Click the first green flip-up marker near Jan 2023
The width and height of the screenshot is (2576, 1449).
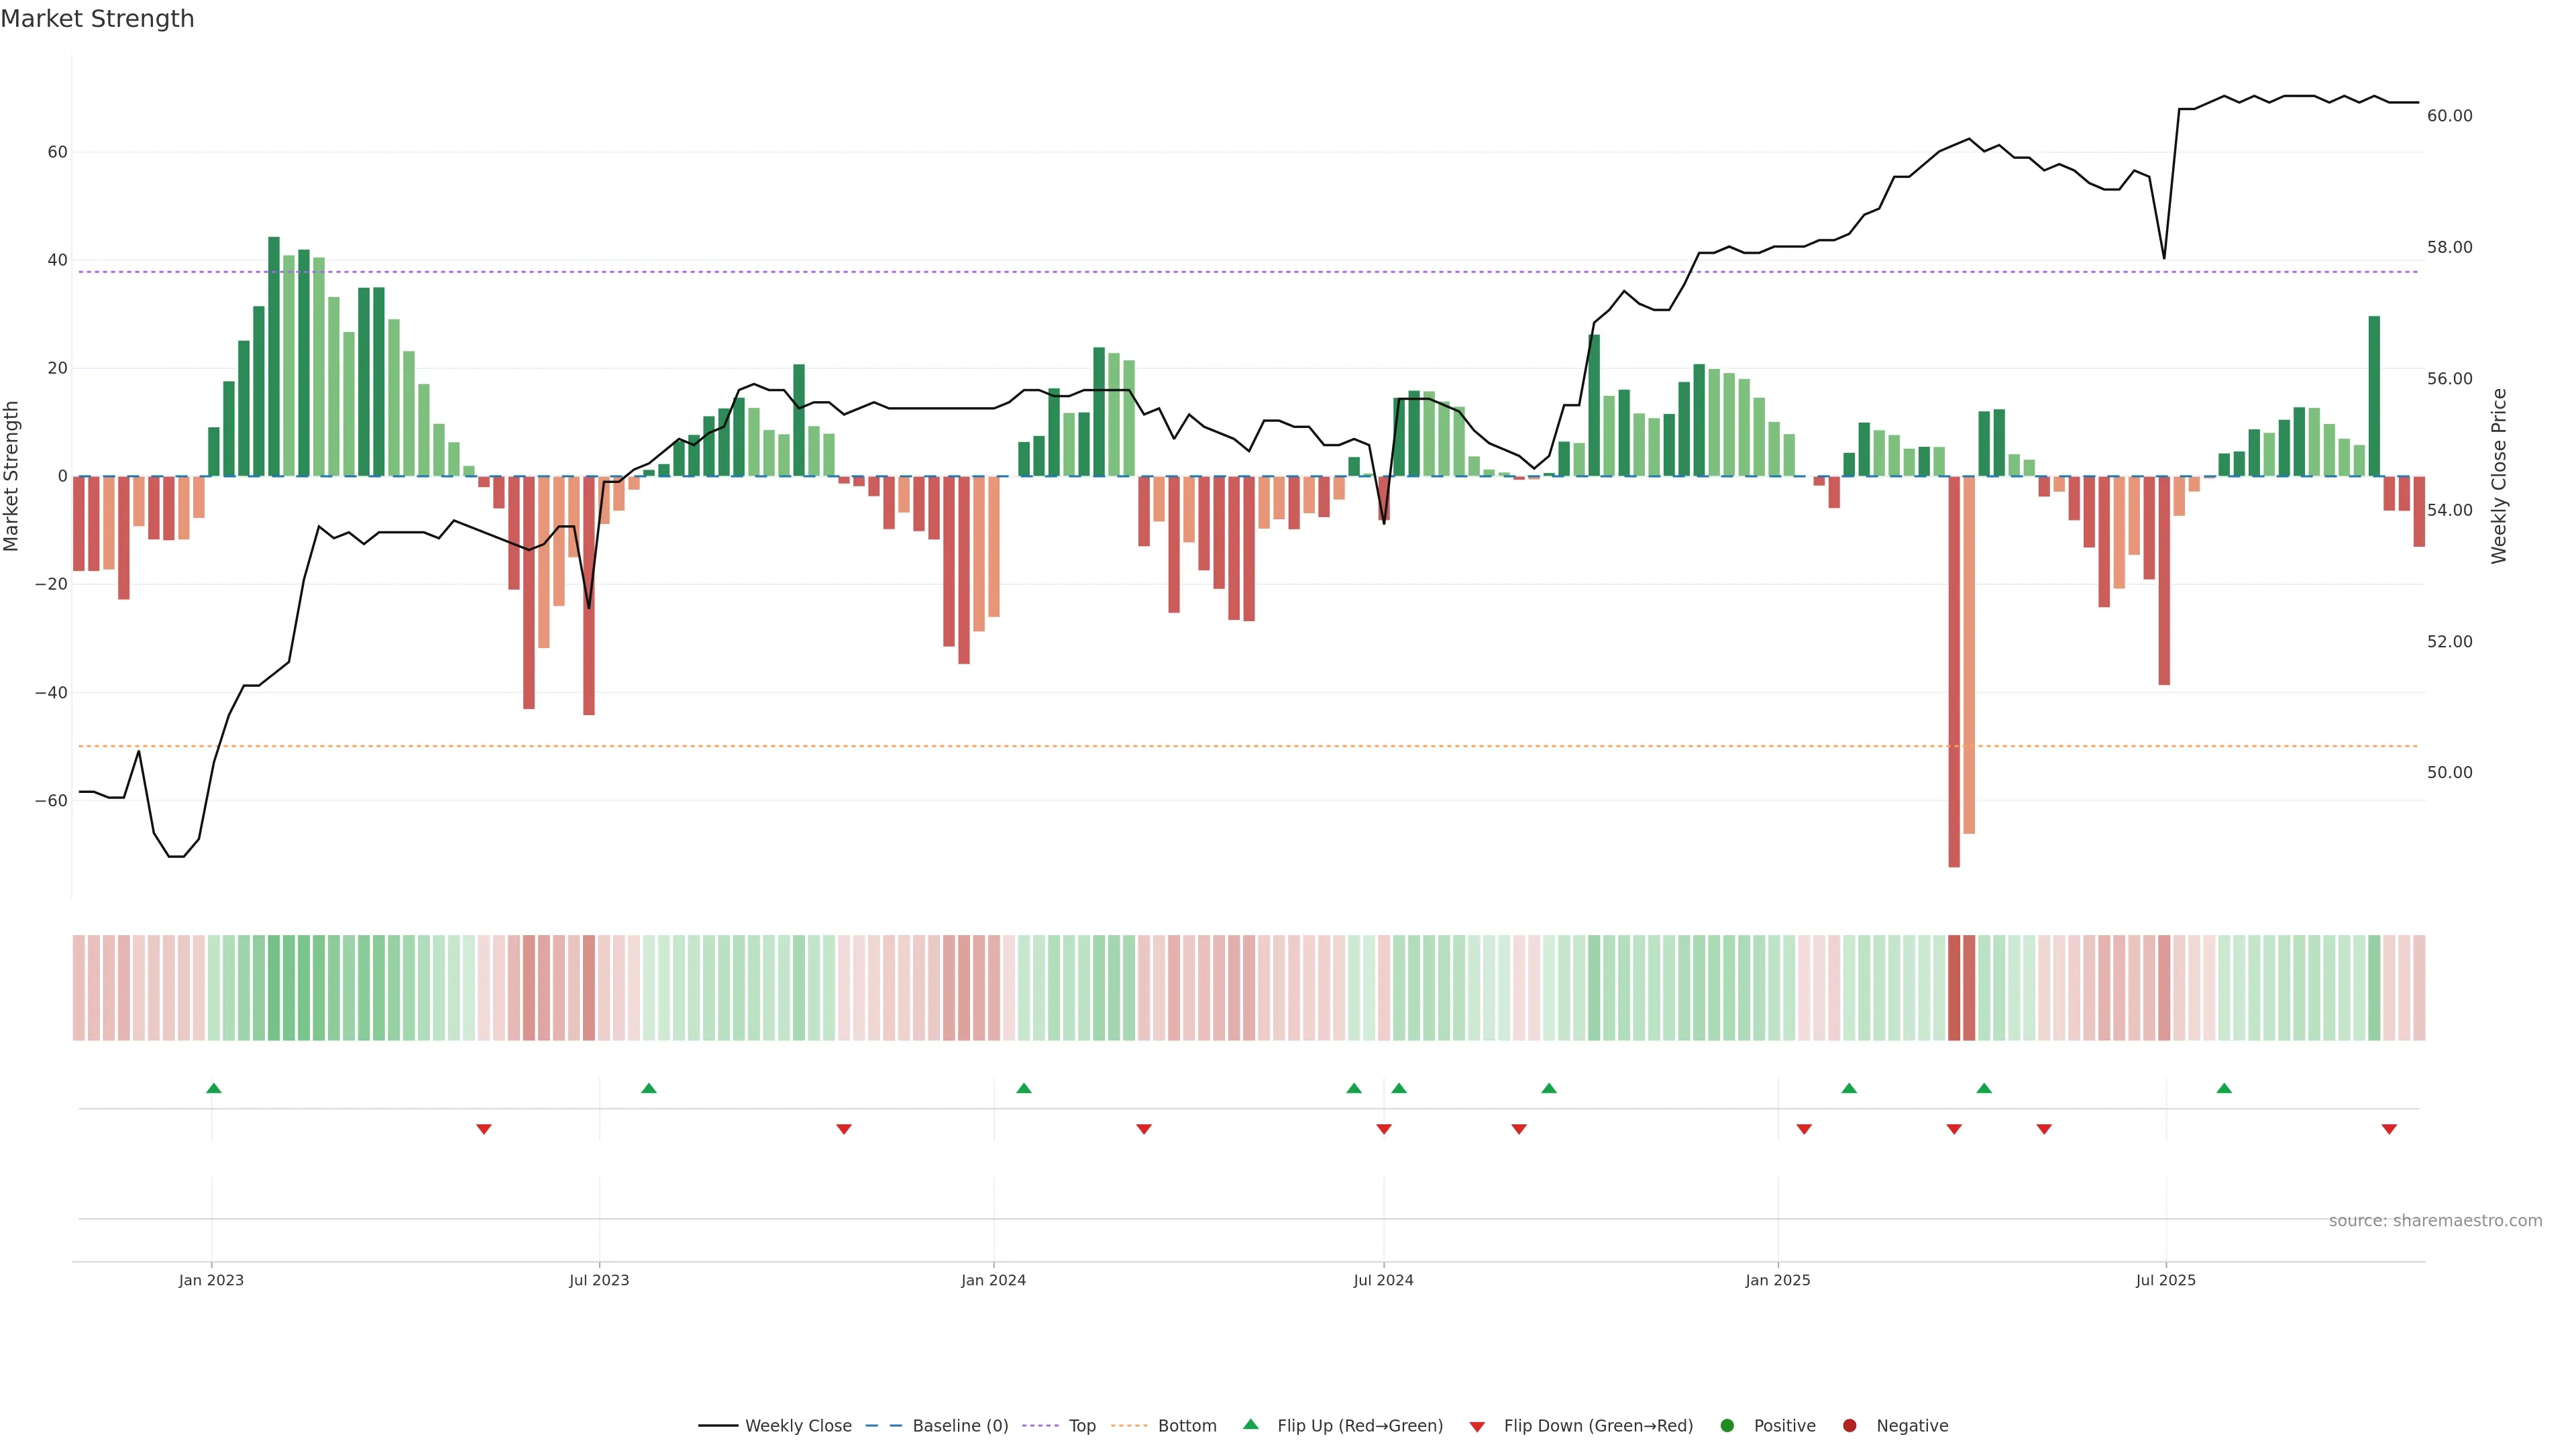(x=213, y=1088)
